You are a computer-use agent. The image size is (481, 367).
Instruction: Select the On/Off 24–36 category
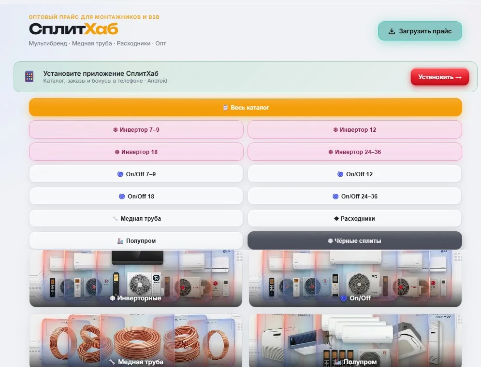point(355,197)
